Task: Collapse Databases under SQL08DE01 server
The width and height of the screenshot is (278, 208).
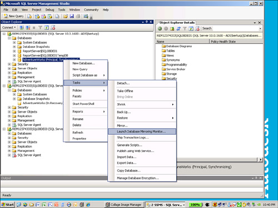Action: [x=9, y=38]
